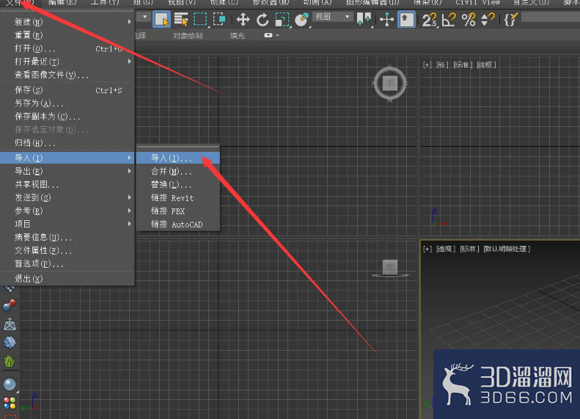The height and width of the screenshot is (419, 580).
Task: Select 归档(H)... menu entry
Action: tap(67, 143)
